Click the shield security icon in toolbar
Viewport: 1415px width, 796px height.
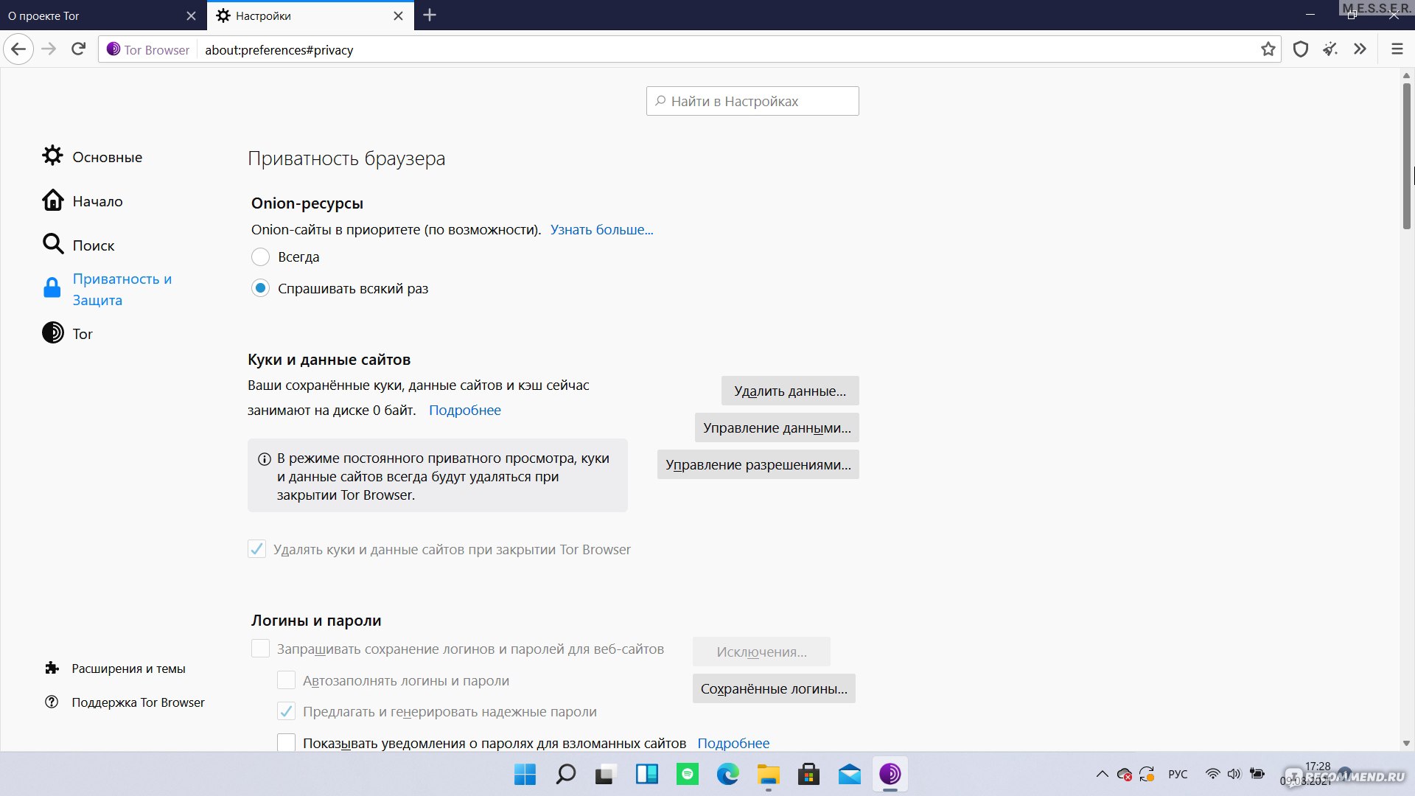click(1300, 49)
